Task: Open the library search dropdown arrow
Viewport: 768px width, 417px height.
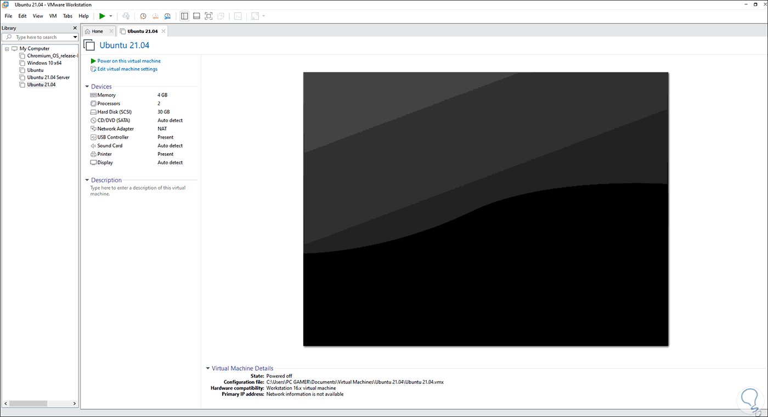Action: tap(75, 37)
